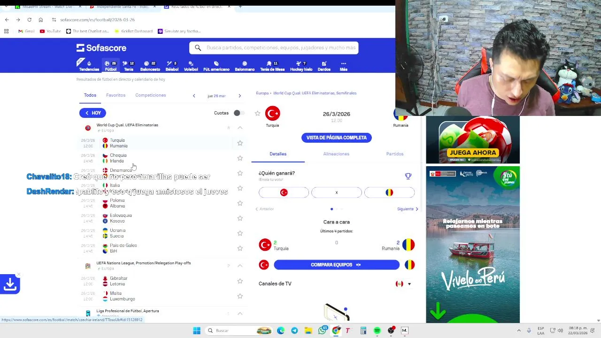
Task: Star the match in details panel header
Action: point(257,113)
